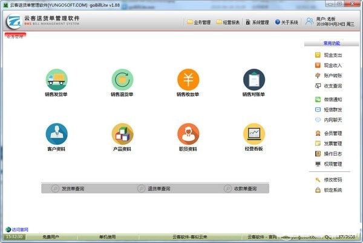
Task: Click the 云客 software logo
Action: (14, 22)
